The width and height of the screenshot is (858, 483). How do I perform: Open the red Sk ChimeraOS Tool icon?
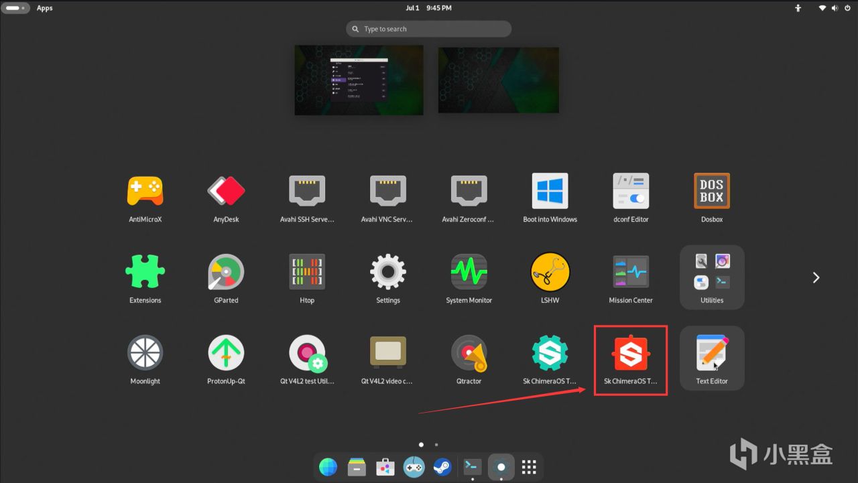point(631,353)
